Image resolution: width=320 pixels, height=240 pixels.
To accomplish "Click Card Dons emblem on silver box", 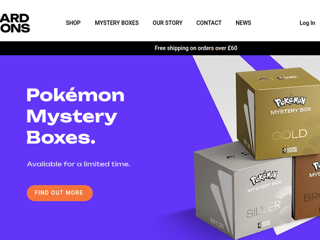I will pyautogui.click(x=264, y=224).
